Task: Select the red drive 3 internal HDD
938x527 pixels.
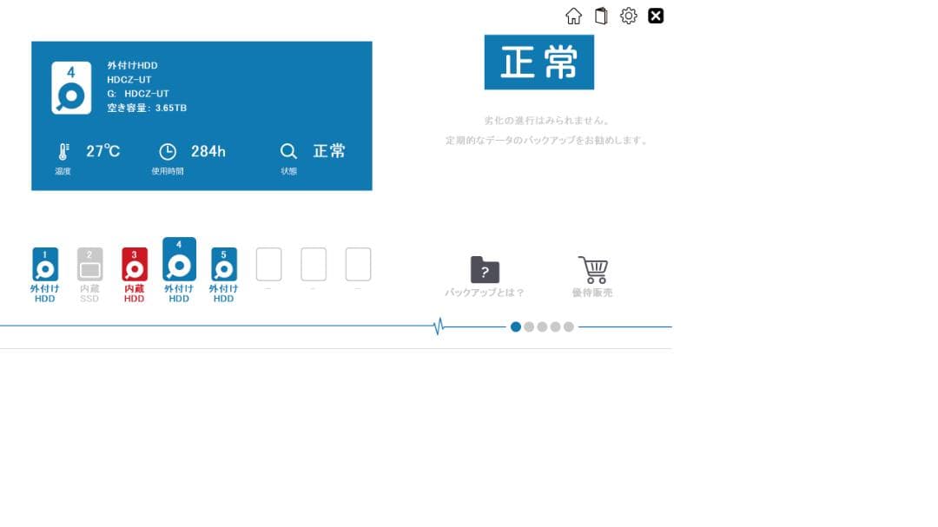Action: pos(135,265)
